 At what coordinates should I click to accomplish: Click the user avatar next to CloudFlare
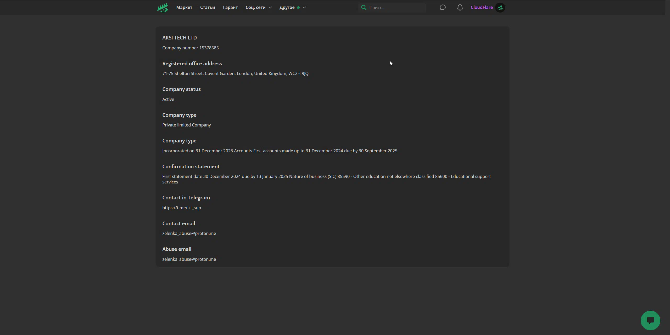pos(500,8)
